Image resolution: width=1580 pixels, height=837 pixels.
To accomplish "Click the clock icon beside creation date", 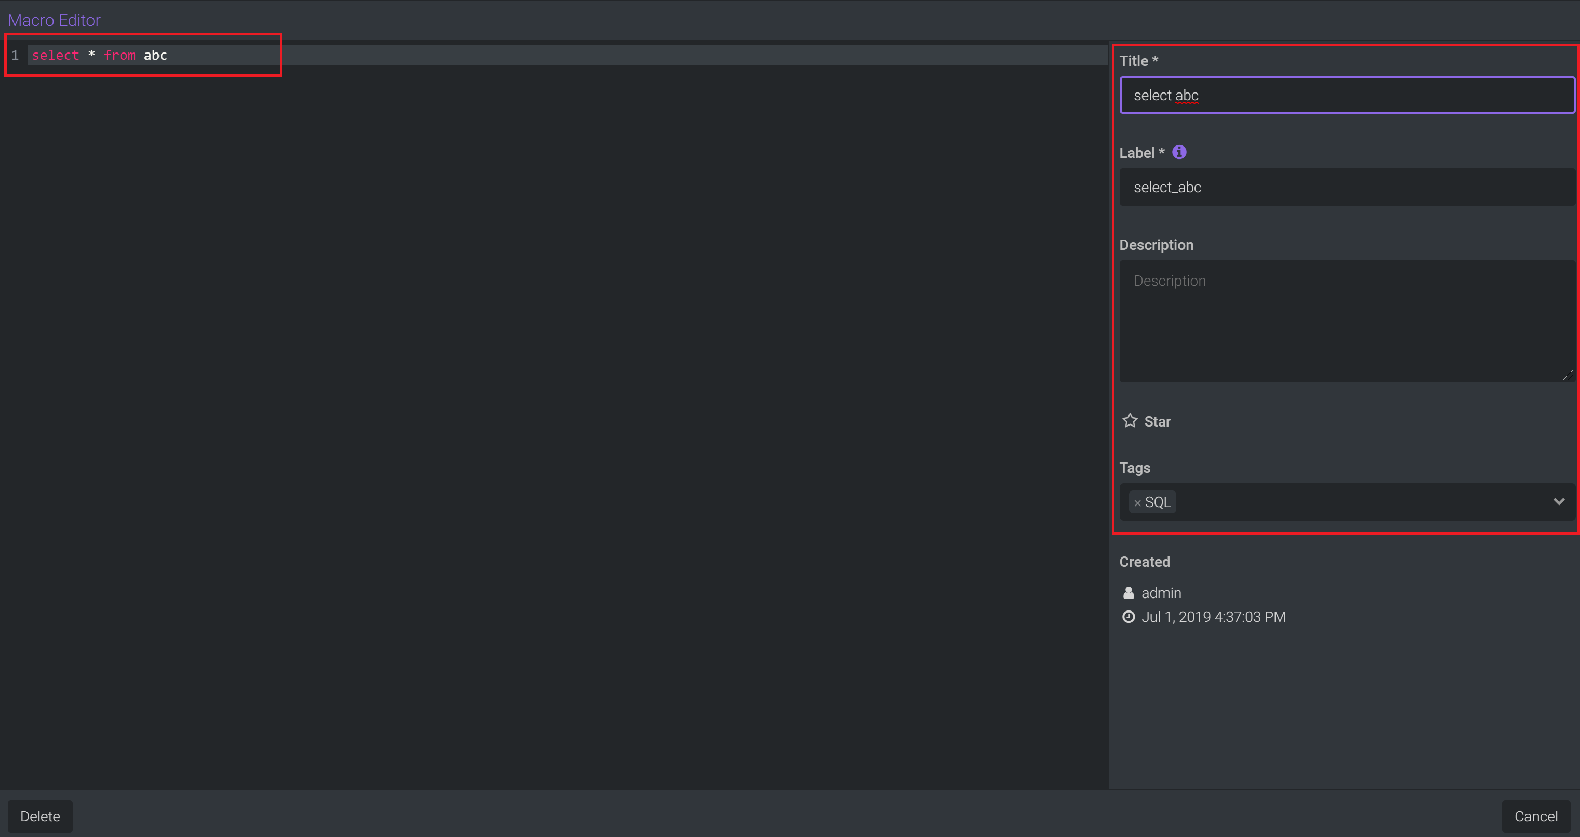I will (x=1128, y=617).
